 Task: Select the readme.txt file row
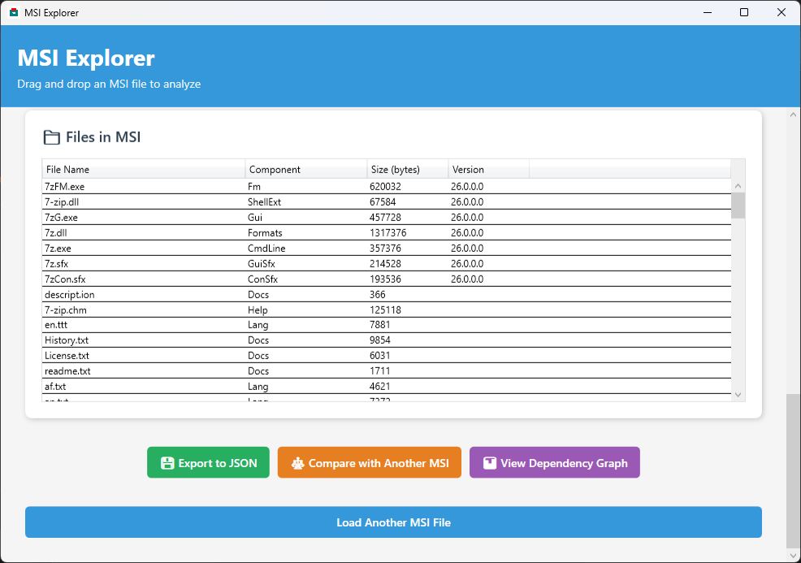pos(387,371)
